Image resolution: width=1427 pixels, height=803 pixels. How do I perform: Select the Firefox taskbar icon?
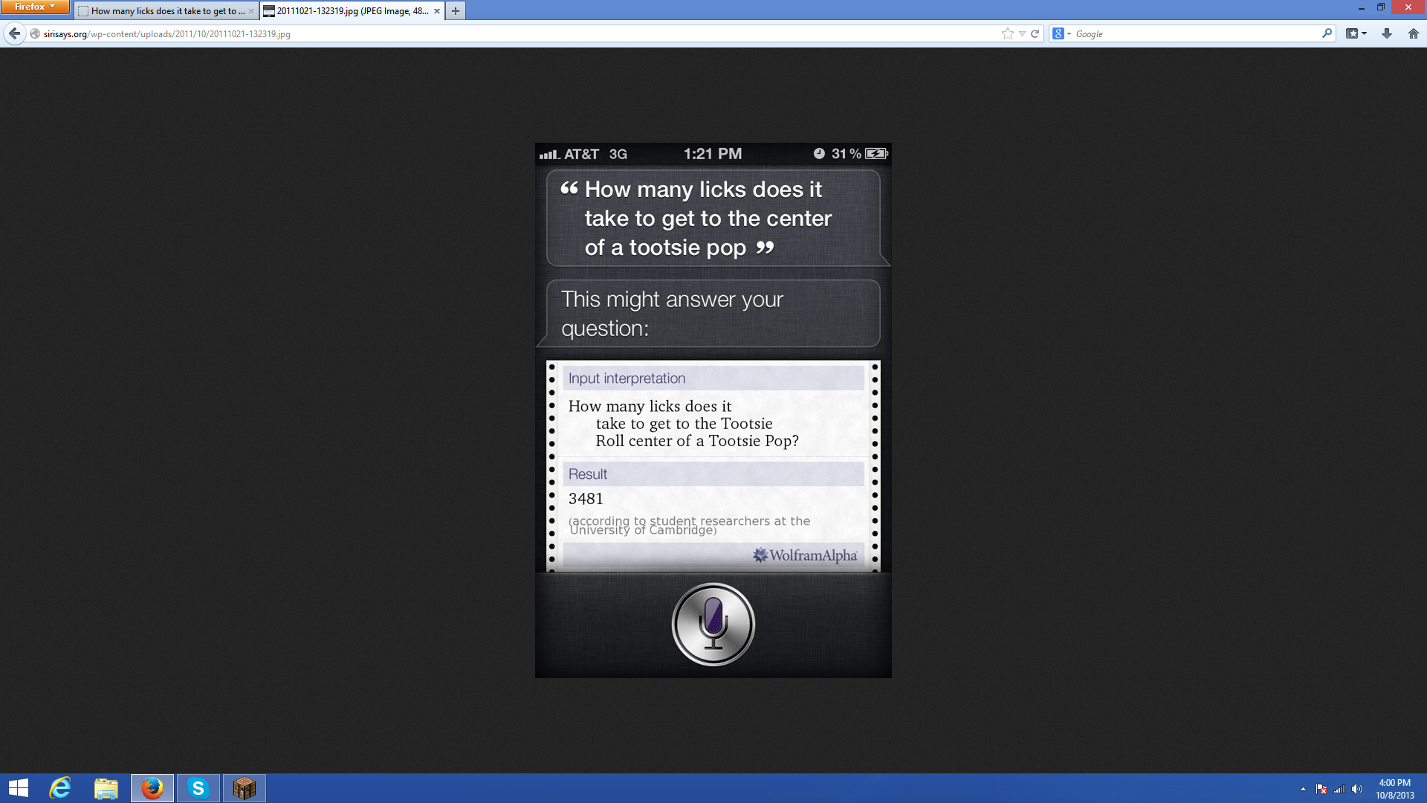[x=152, y=788]
